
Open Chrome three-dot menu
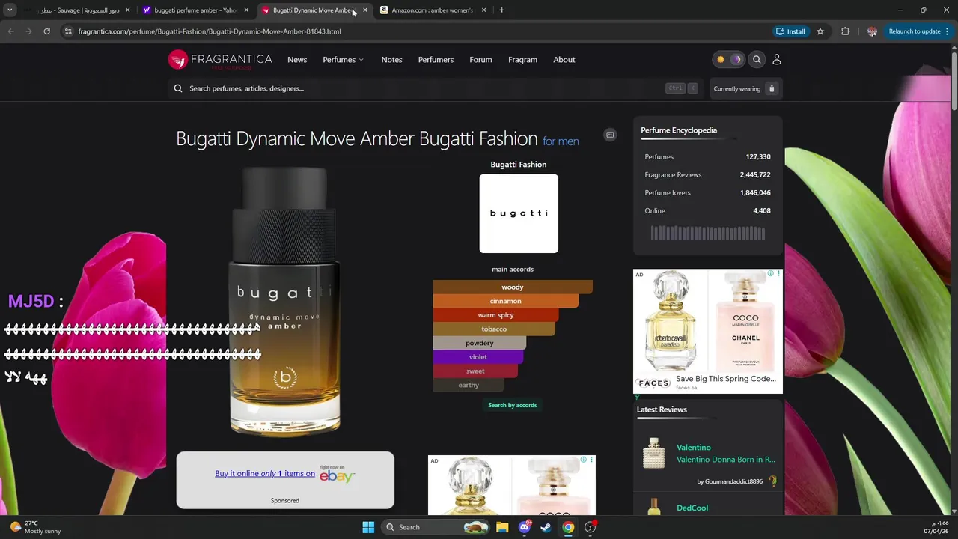pos(948,31)
